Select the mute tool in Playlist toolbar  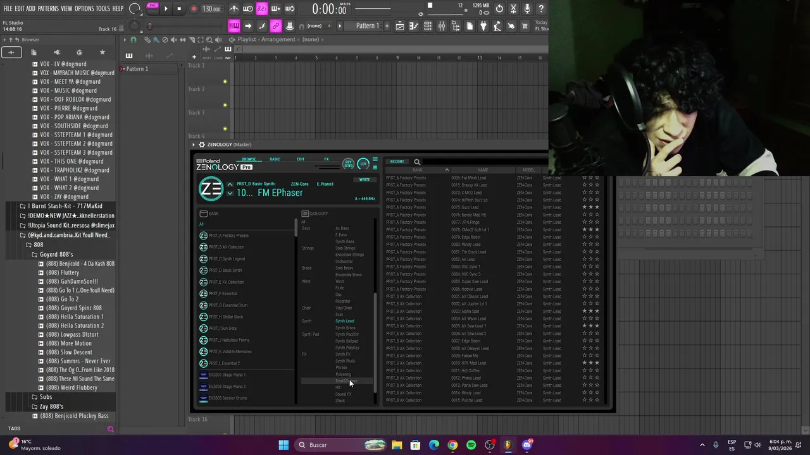(174, 40)
